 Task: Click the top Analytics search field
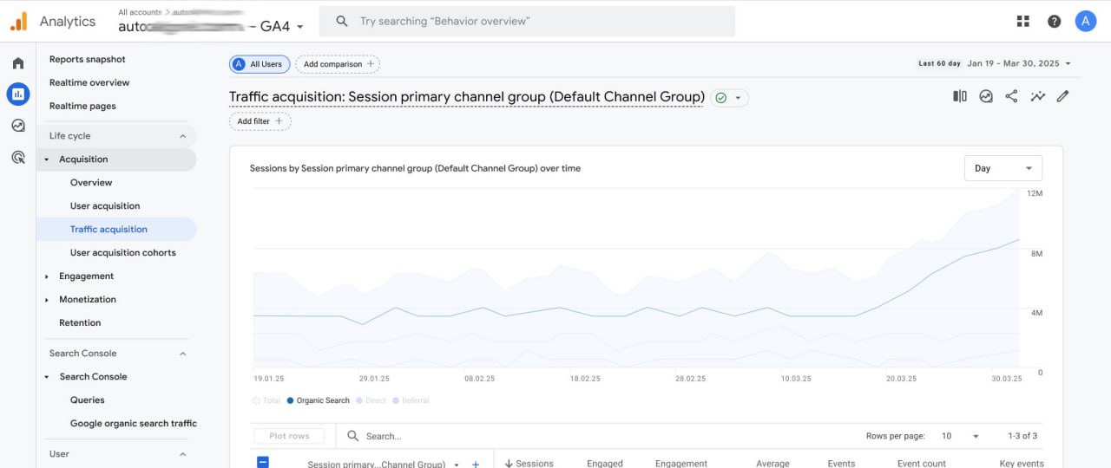tap(527, 22)
